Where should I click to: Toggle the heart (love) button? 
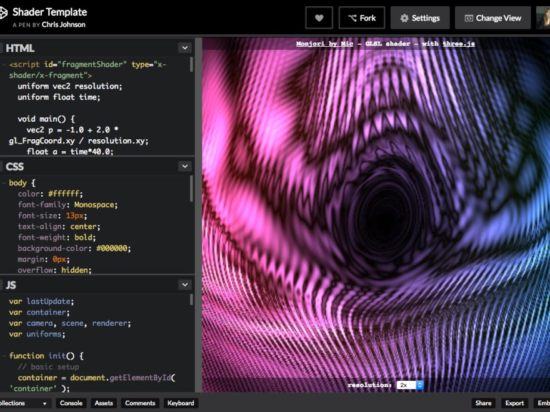tap(319, 17)
